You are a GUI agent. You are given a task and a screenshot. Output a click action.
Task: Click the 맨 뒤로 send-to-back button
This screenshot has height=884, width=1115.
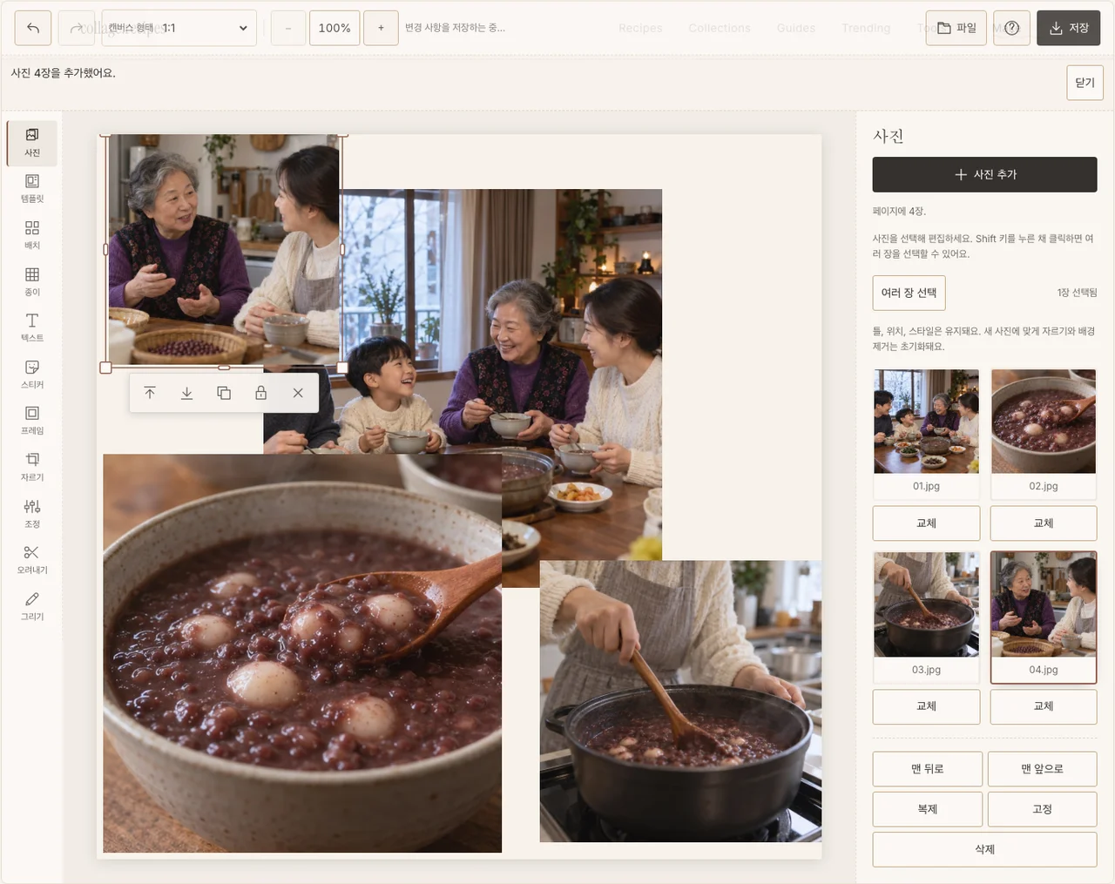coord(928,769)
